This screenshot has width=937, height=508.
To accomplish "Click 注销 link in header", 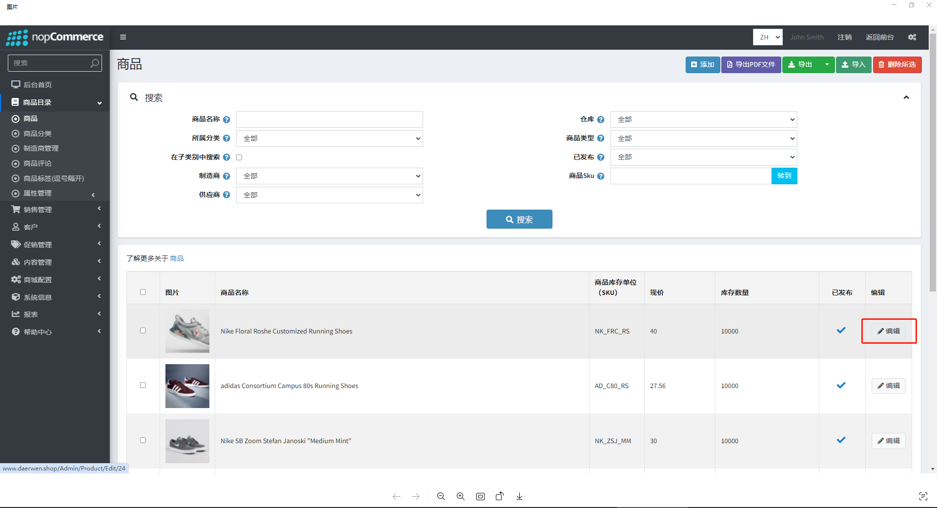I will click(845, 37).
